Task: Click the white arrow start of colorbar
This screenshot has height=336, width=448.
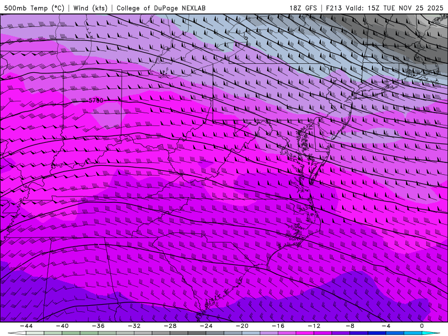Action: click(x=17, y=333)
